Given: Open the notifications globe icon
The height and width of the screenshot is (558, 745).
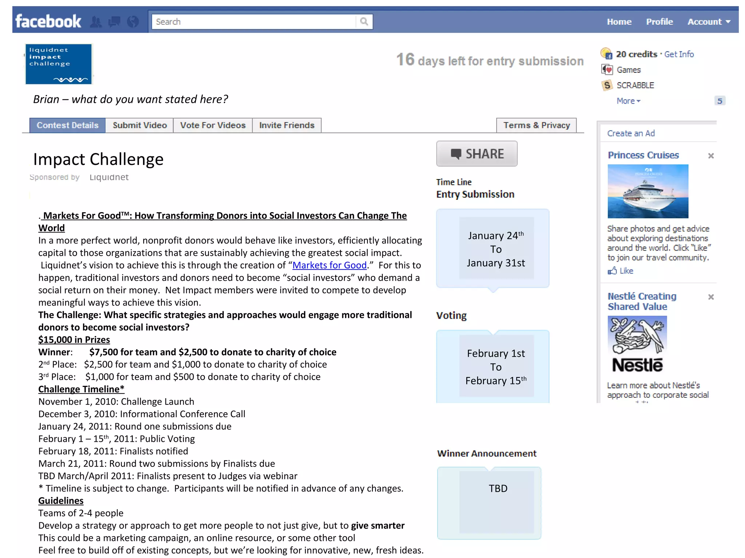Looking at the screenshot, I should (x=133, y=22).
